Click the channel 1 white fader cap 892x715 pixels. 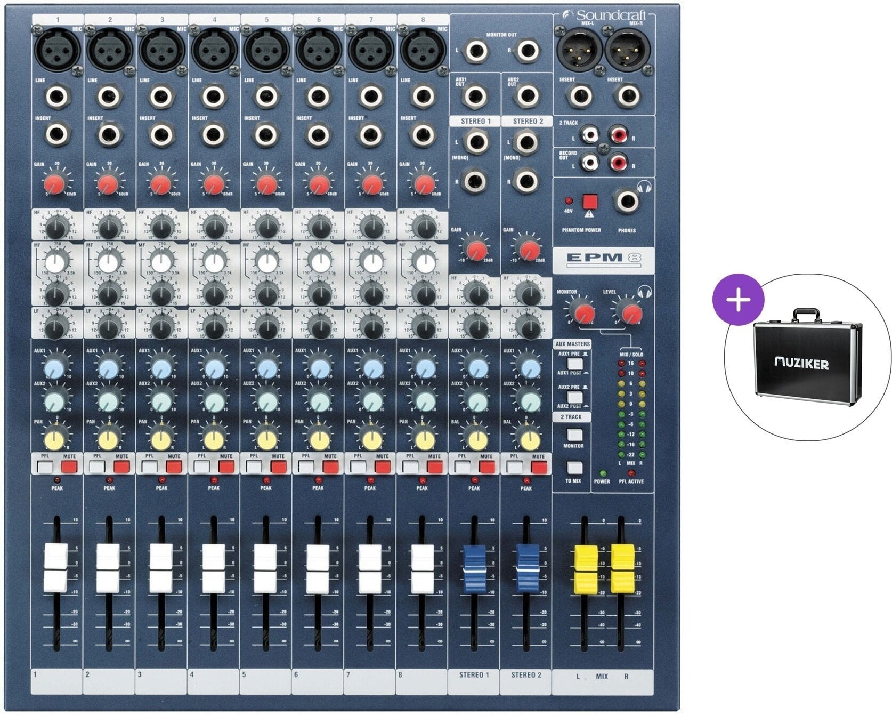coord(56,568)
